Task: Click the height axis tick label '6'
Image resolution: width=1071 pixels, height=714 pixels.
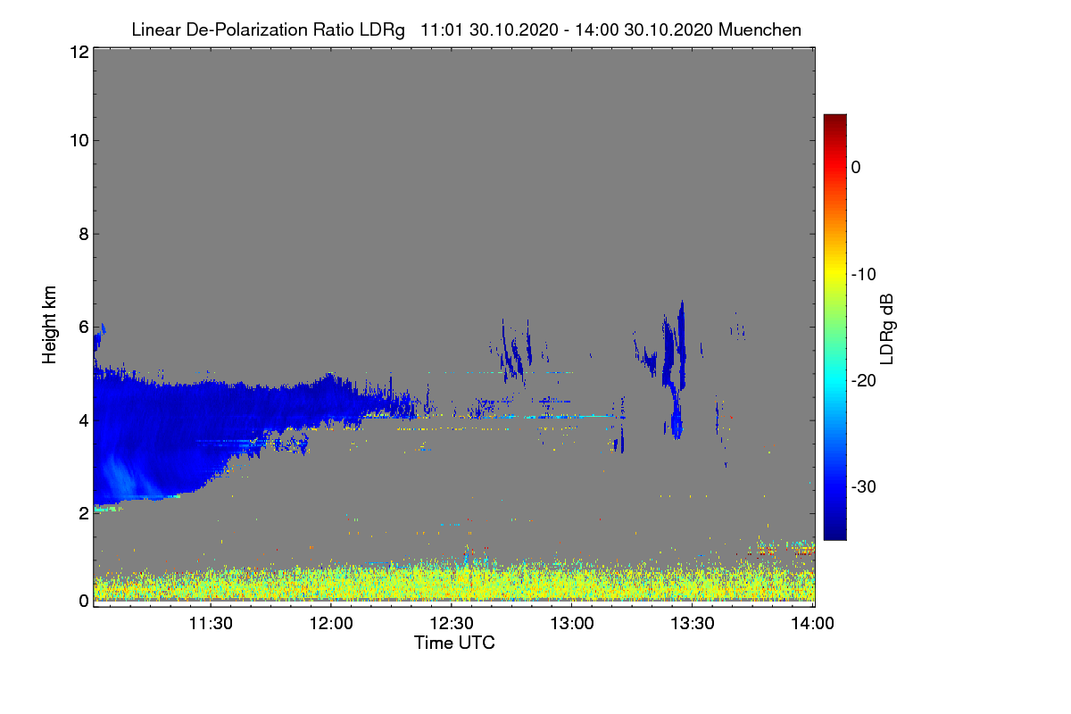Action: click(x=83, y=328)
